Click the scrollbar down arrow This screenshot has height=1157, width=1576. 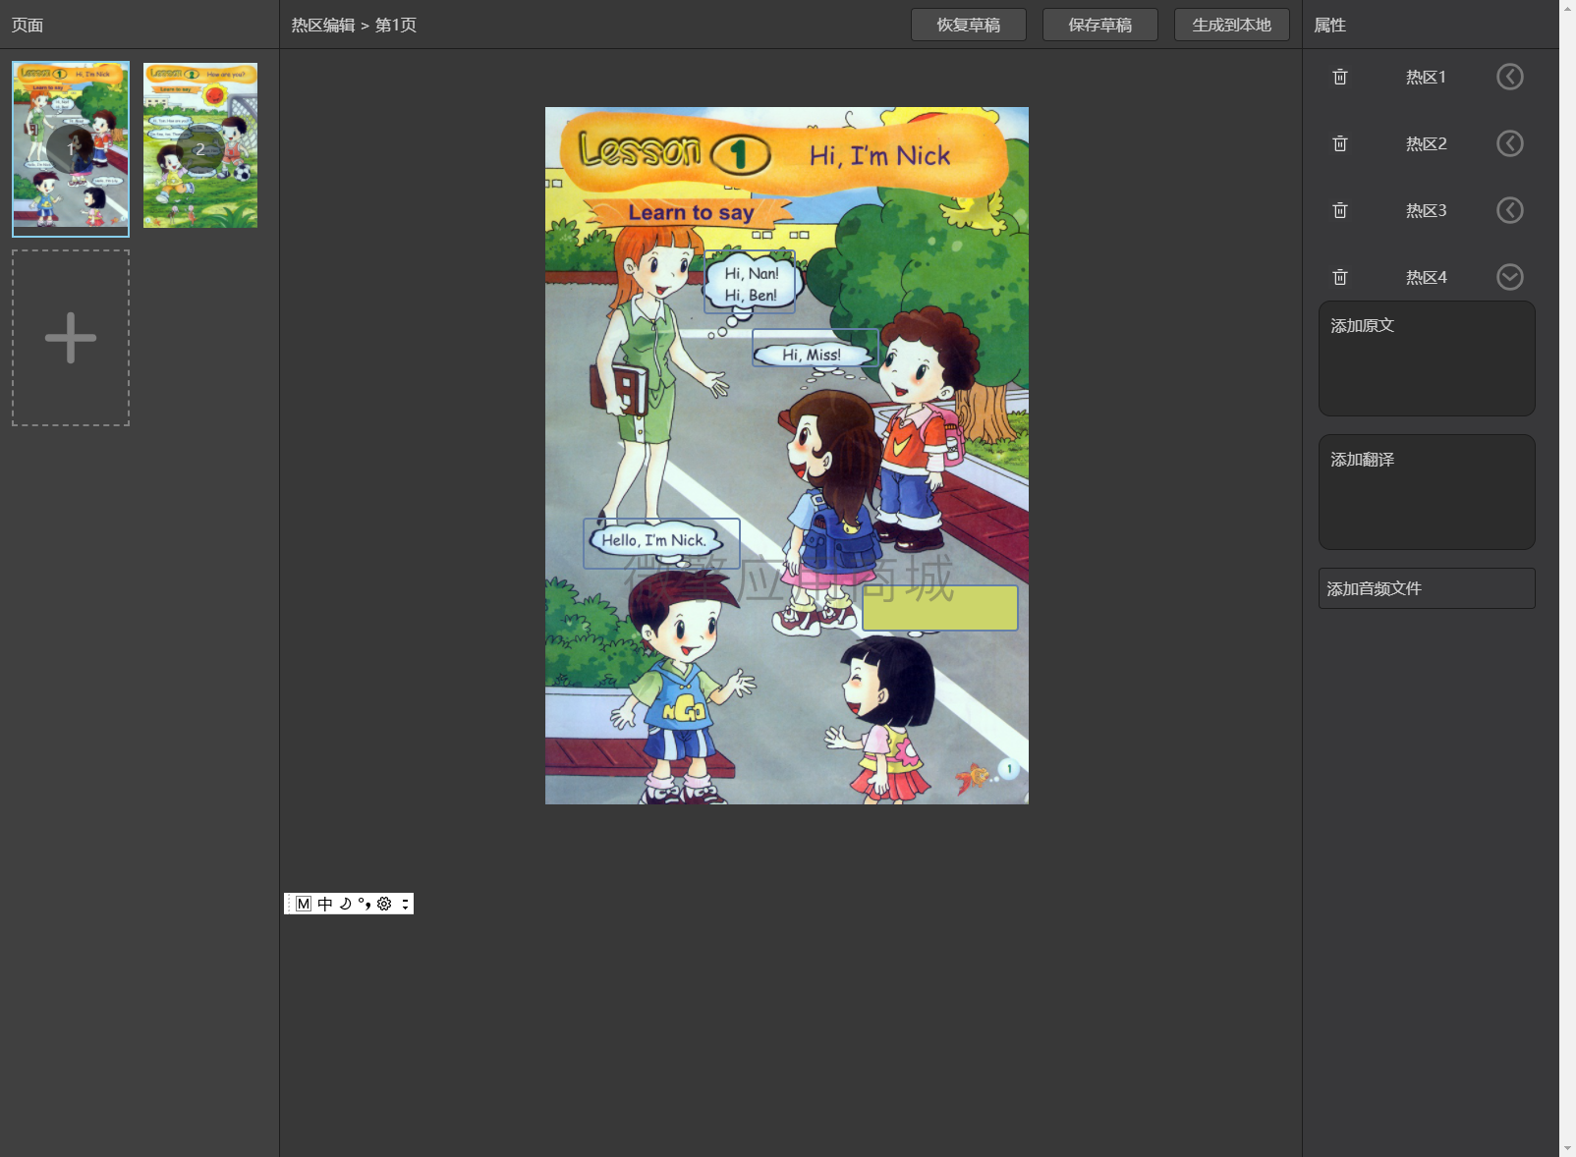pyautogui.click(x=1567, y=1148)
